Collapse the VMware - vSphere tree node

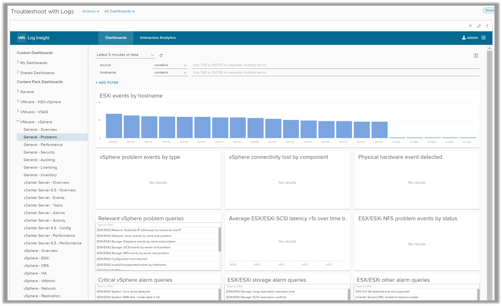point(18,121)
